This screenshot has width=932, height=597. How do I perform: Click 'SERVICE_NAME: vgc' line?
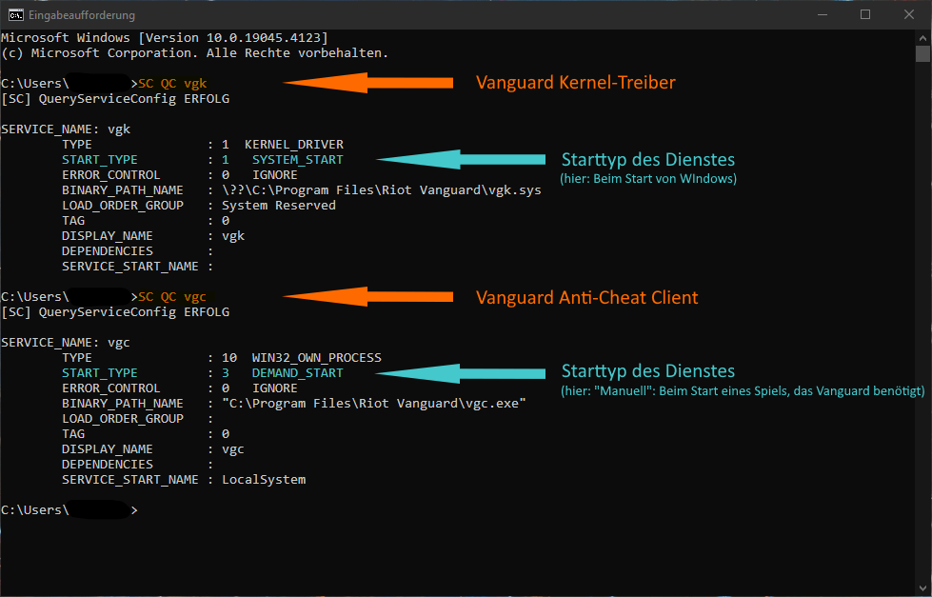pos(66,343)
